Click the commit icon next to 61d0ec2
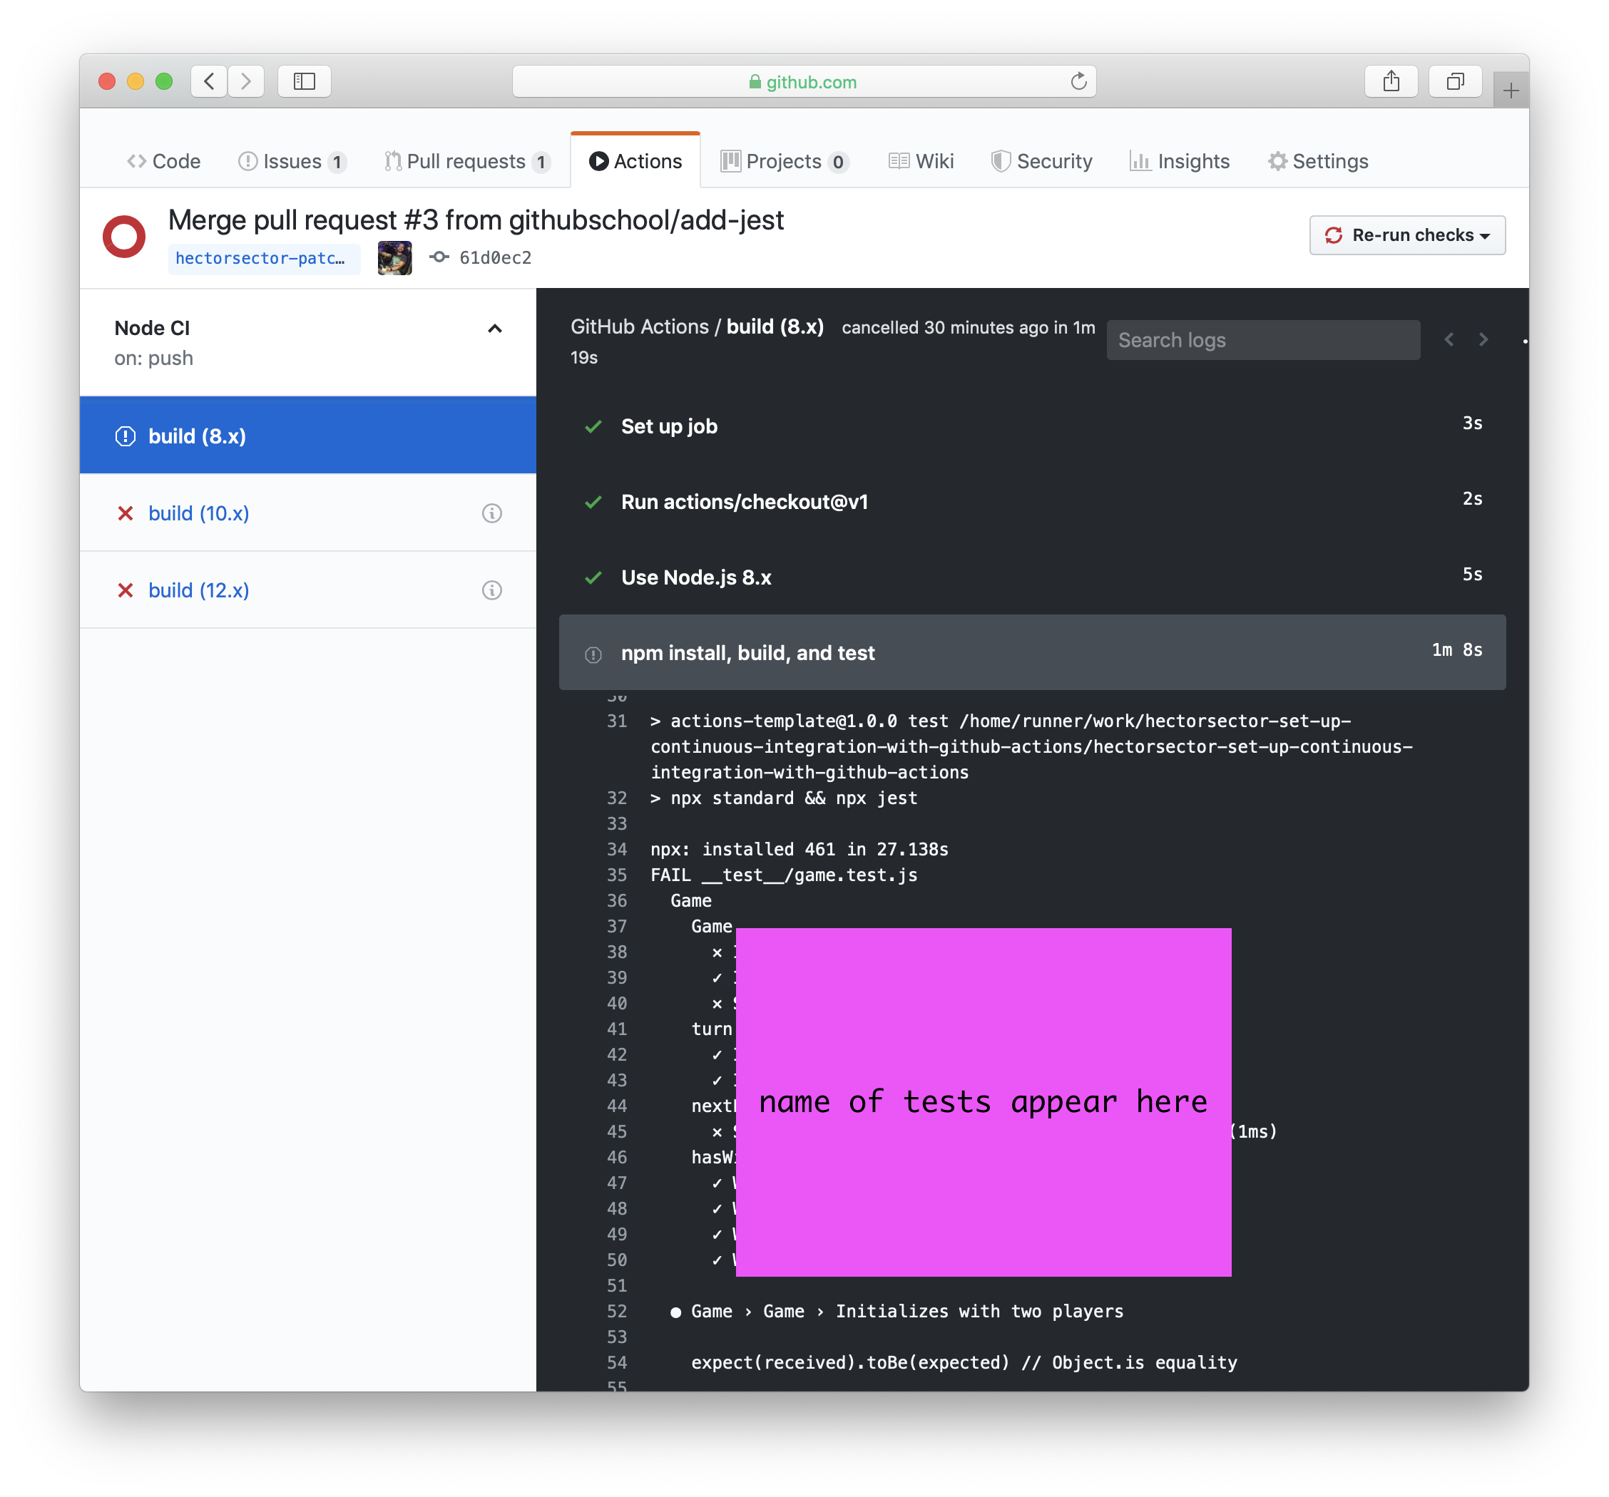The height and width of the screenshot is (1497, 1609). (439, 257)
